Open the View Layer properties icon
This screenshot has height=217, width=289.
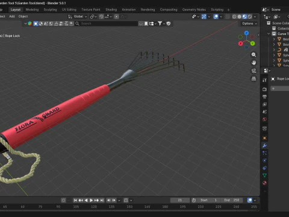tap(264, 104)
